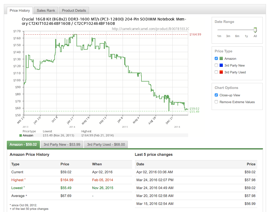Click the $55.49 lowest price line label

pyautogui.click(x=194, y=112)
